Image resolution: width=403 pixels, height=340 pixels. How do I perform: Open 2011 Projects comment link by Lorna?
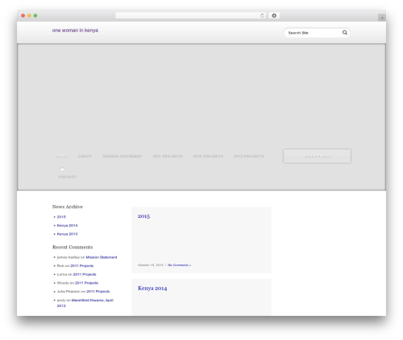(85, 274)
